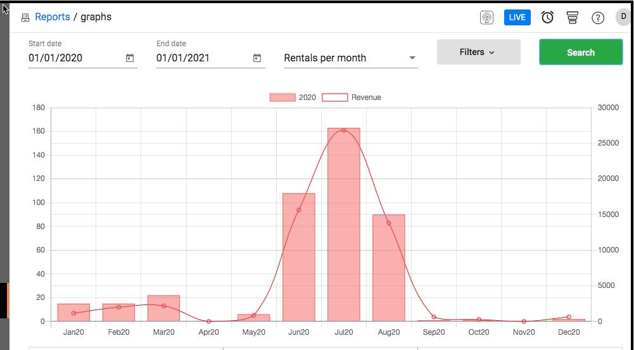The image size is (634, 350).
Task: Expand the Filters dropdown
Action: (478, 52)
